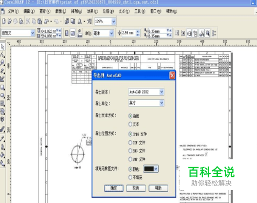Select 不填充 no-fill radio button
Viewport: 257px width, 203px height.
(x=131, y=177)
